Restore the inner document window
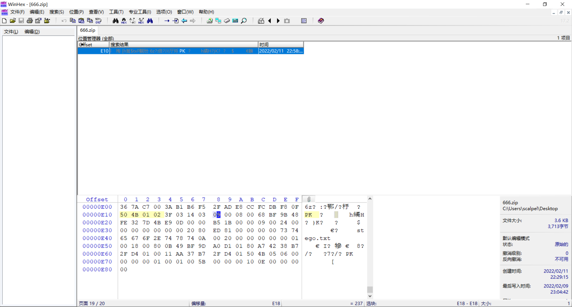 pyautogui.click(x=561, y=13)
